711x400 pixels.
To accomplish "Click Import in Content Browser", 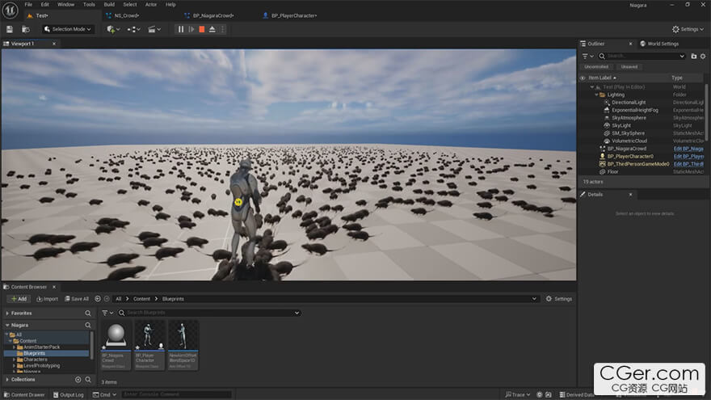I will (x=47, y=299).
